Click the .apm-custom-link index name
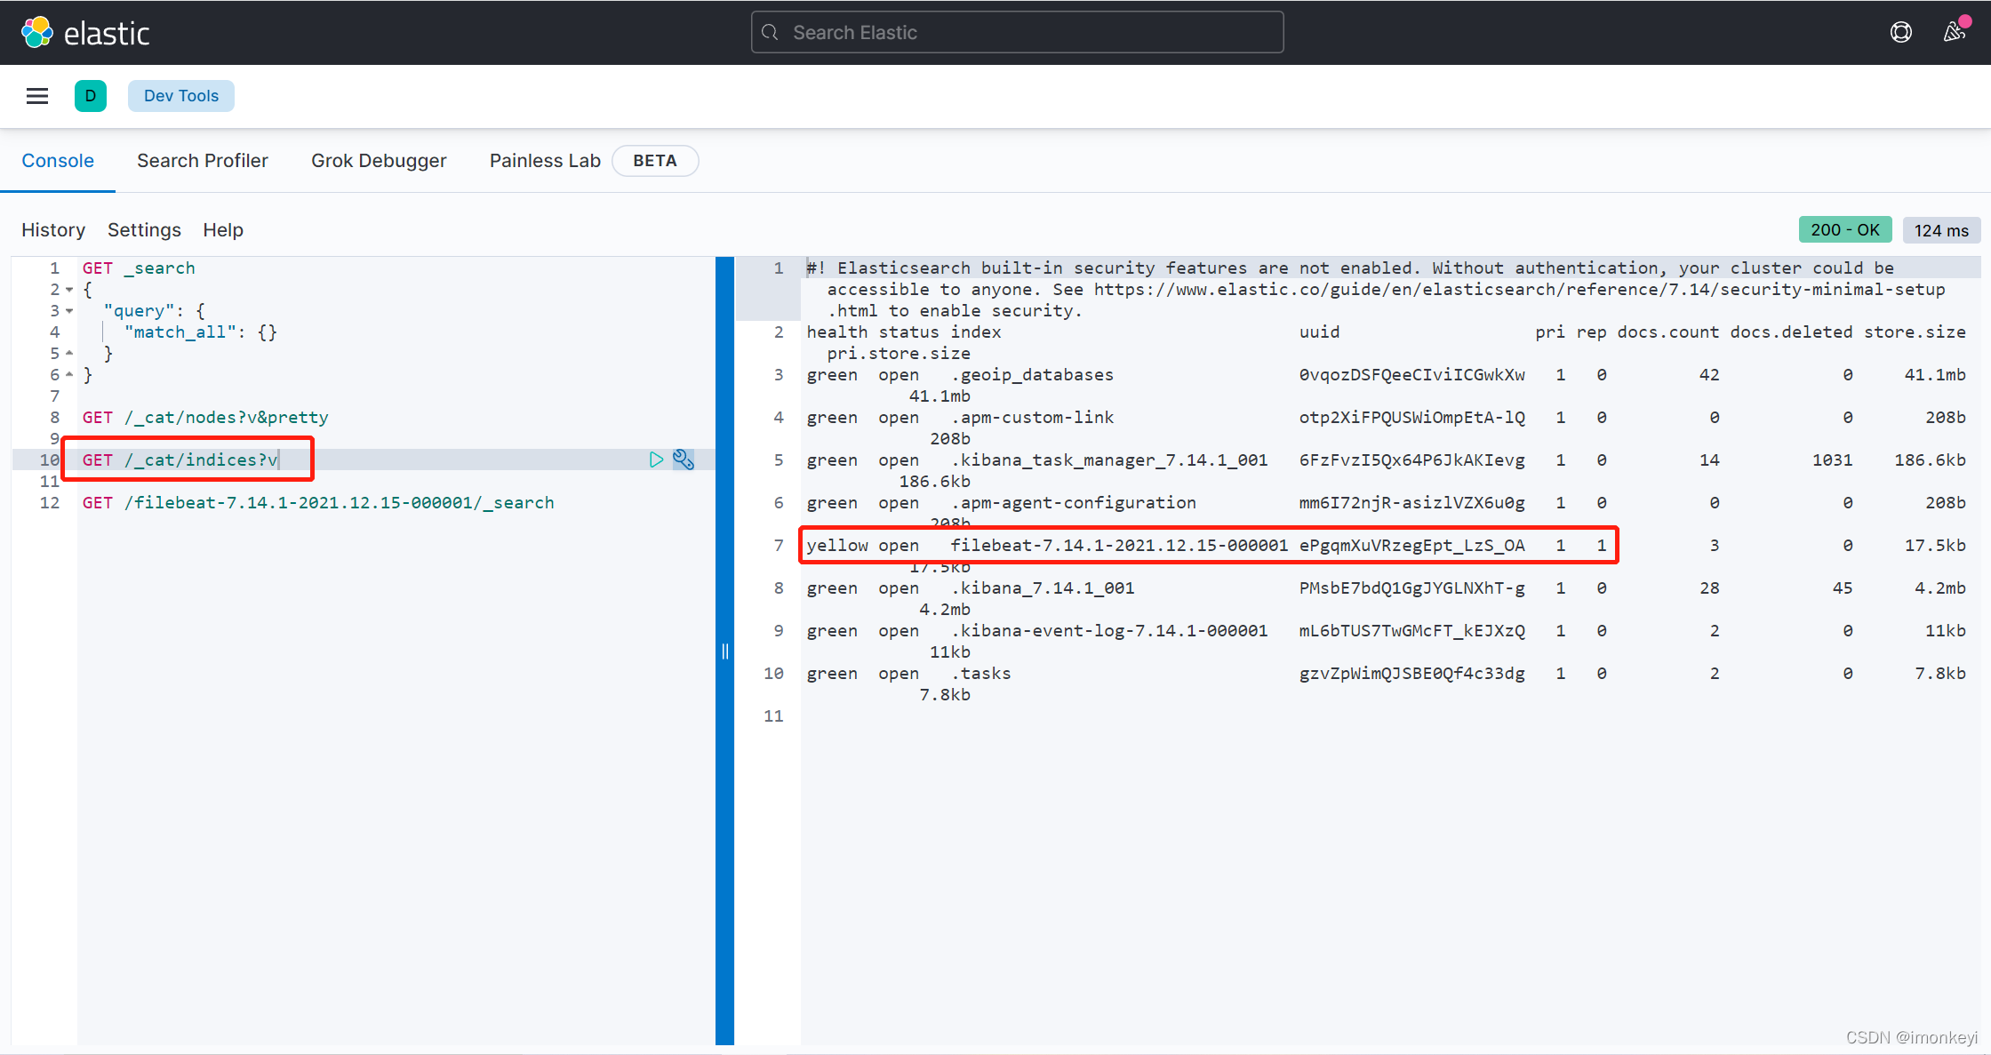The width and height of the screenshot is (1991, 1055). [x=1032, y=418]
